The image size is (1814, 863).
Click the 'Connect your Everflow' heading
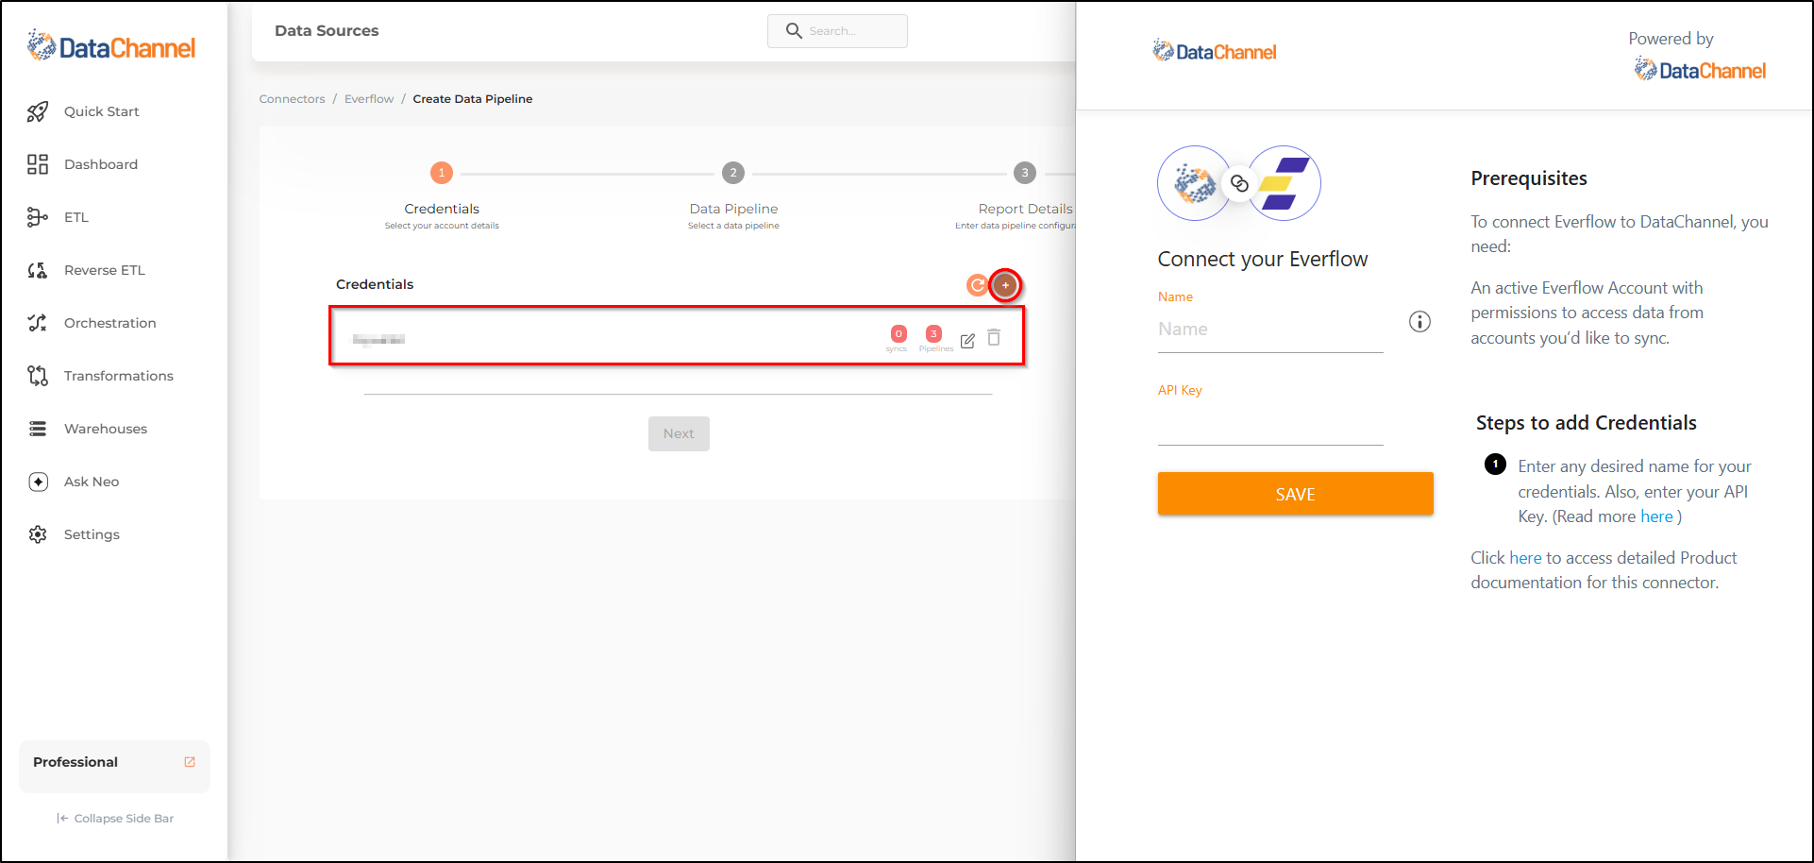(1263, 259)
